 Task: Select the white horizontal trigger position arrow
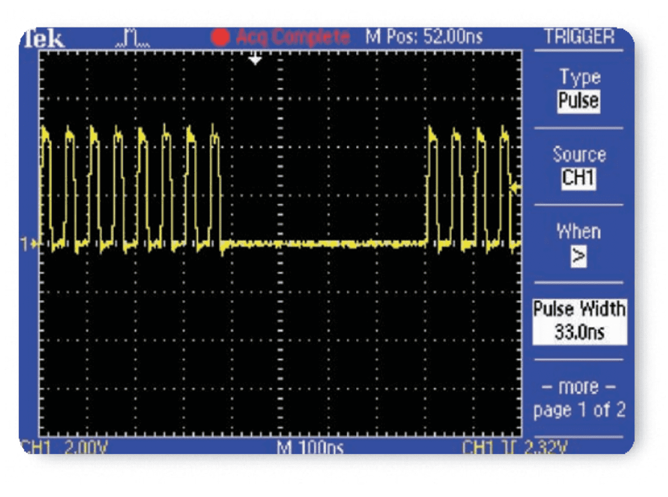click(256, 60)
